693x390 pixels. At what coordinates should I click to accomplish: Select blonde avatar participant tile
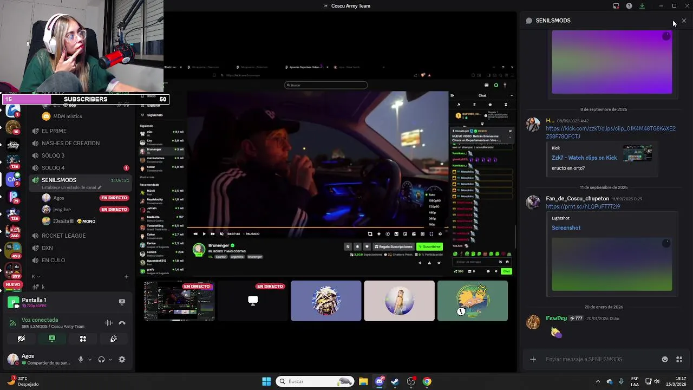click(399, 301)
